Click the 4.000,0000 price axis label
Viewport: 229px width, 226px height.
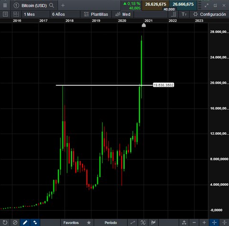click(x=219, y=184)
